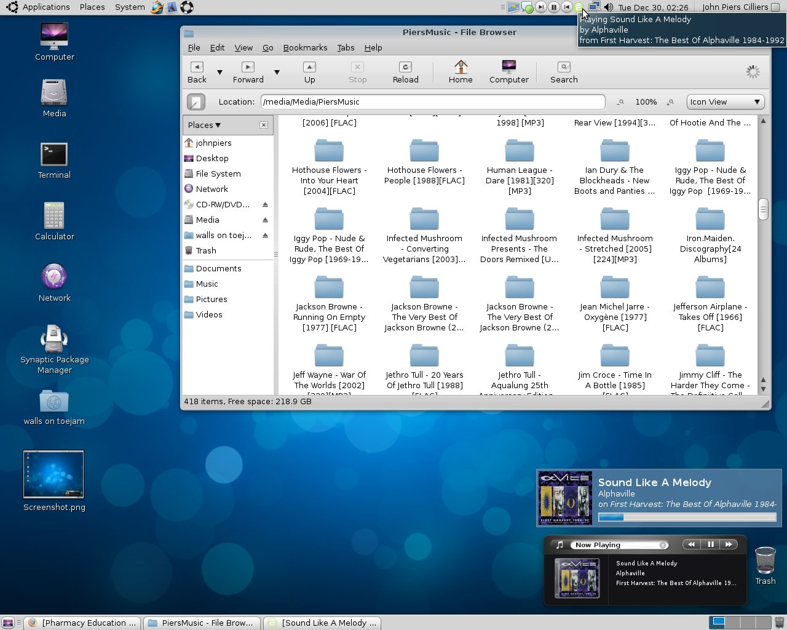787x630 pixels.
Task: Click the Search toolbar icon
Action: coord(564,71)
